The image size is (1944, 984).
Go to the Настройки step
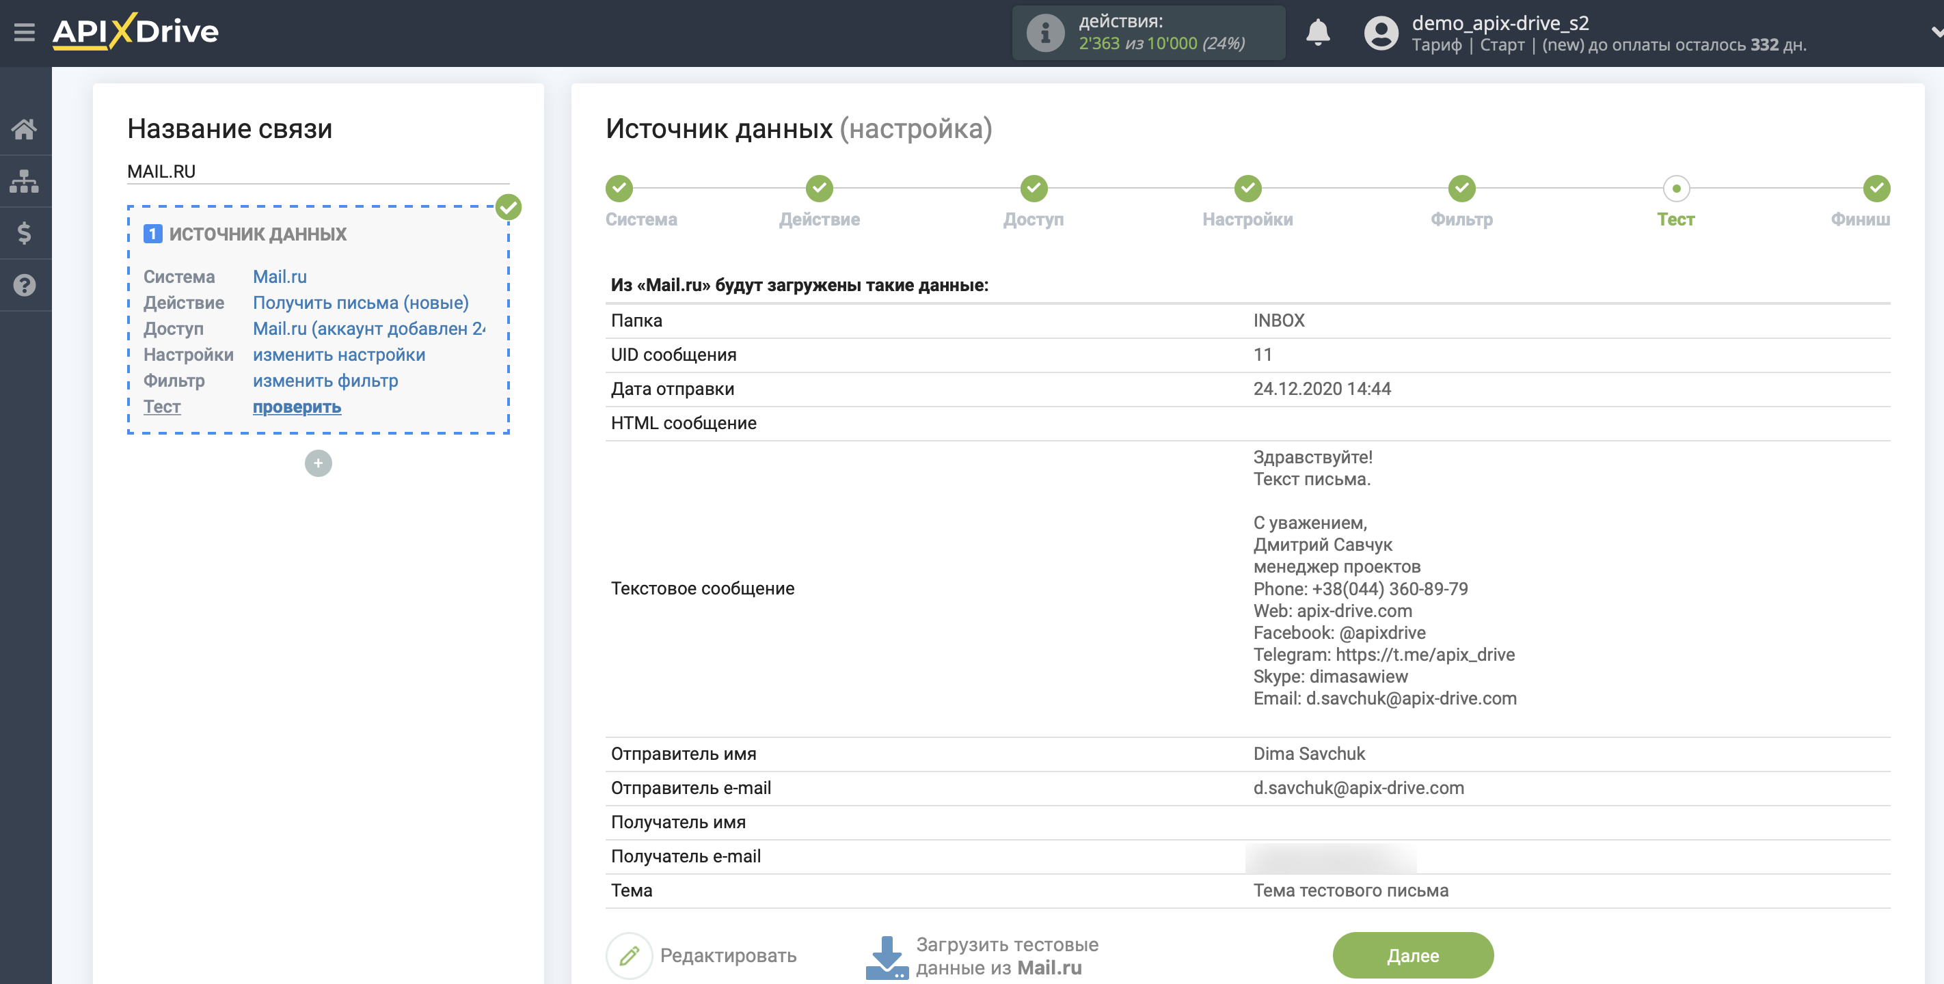tap(1248, 188)
